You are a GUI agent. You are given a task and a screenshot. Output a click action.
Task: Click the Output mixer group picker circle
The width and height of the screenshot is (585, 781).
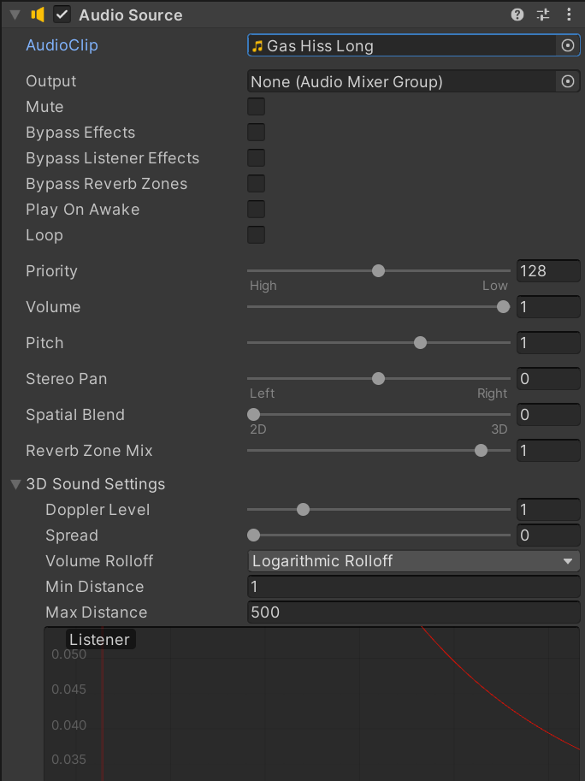(x=568, y=82)
